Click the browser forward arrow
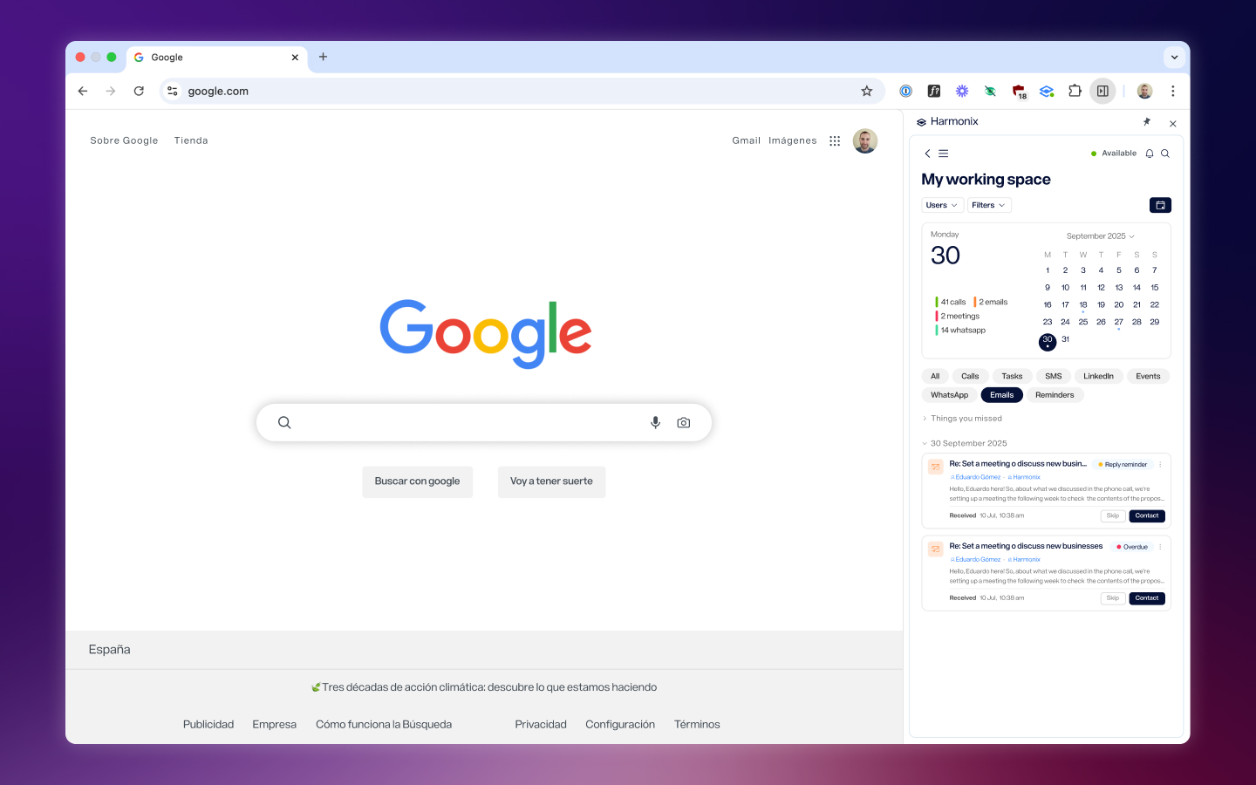This screenshot has height=785, width=1256. click(111, 91)
